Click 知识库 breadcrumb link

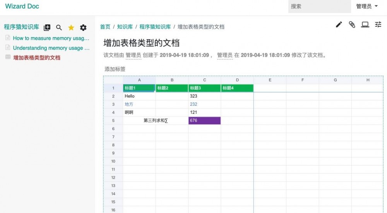tap(125, 27)
